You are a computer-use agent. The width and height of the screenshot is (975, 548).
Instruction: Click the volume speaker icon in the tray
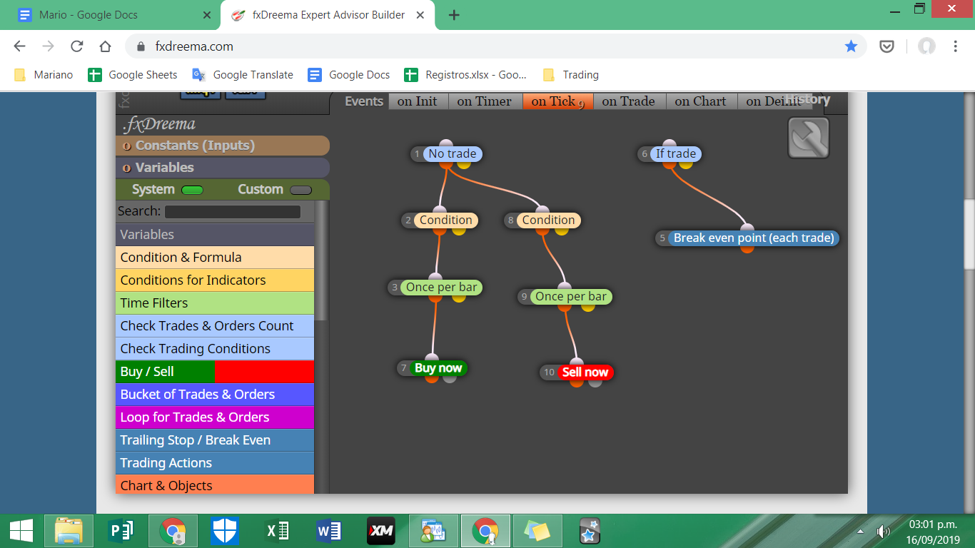coord(884,531)
